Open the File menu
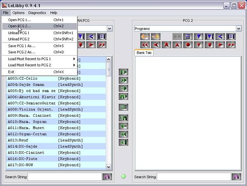Screen dimensions: 247x186 [6, 13]
